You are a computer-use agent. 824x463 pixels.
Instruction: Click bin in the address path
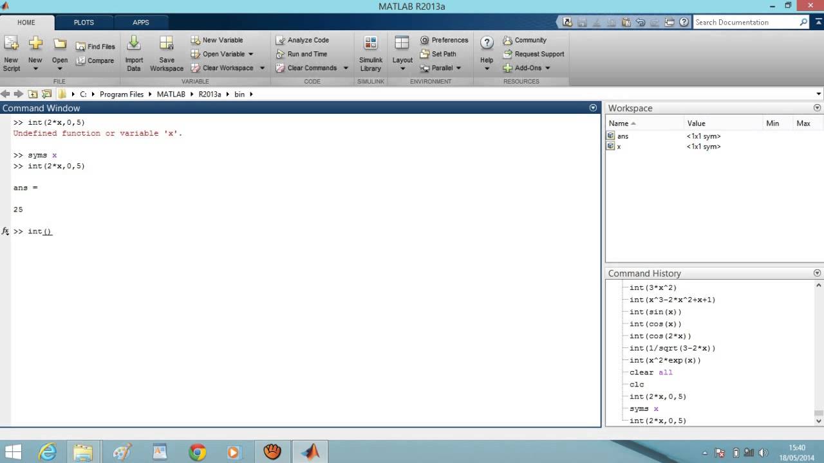(x=239, y=94)
